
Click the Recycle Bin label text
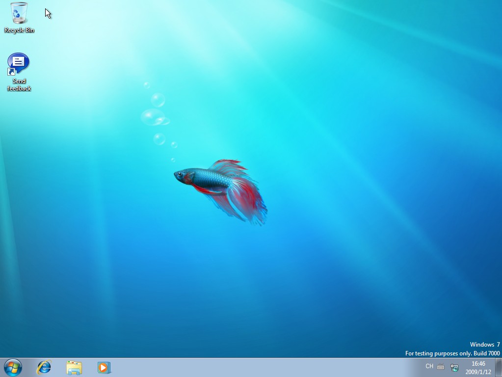(19, 30)
